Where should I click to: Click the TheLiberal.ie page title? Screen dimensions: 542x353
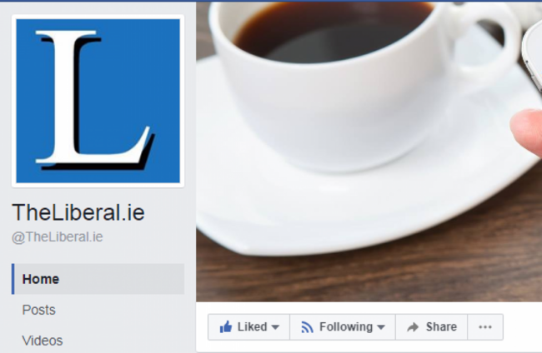[78, 212]
